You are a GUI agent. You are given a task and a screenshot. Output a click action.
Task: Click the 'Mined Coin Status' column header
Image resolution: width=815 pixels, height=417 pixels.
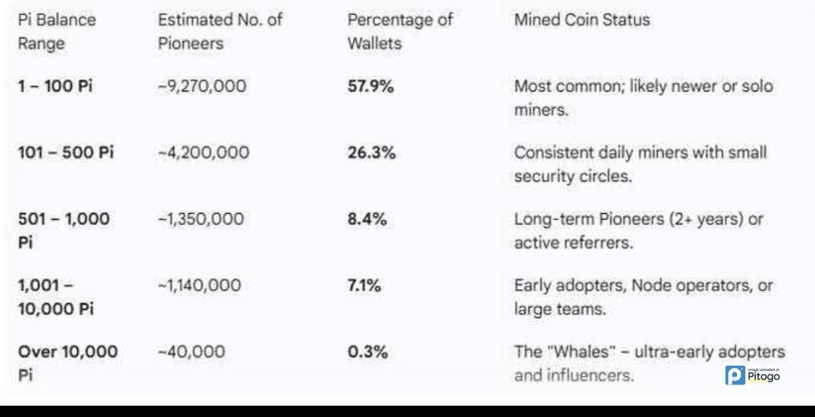pos(581,20)
